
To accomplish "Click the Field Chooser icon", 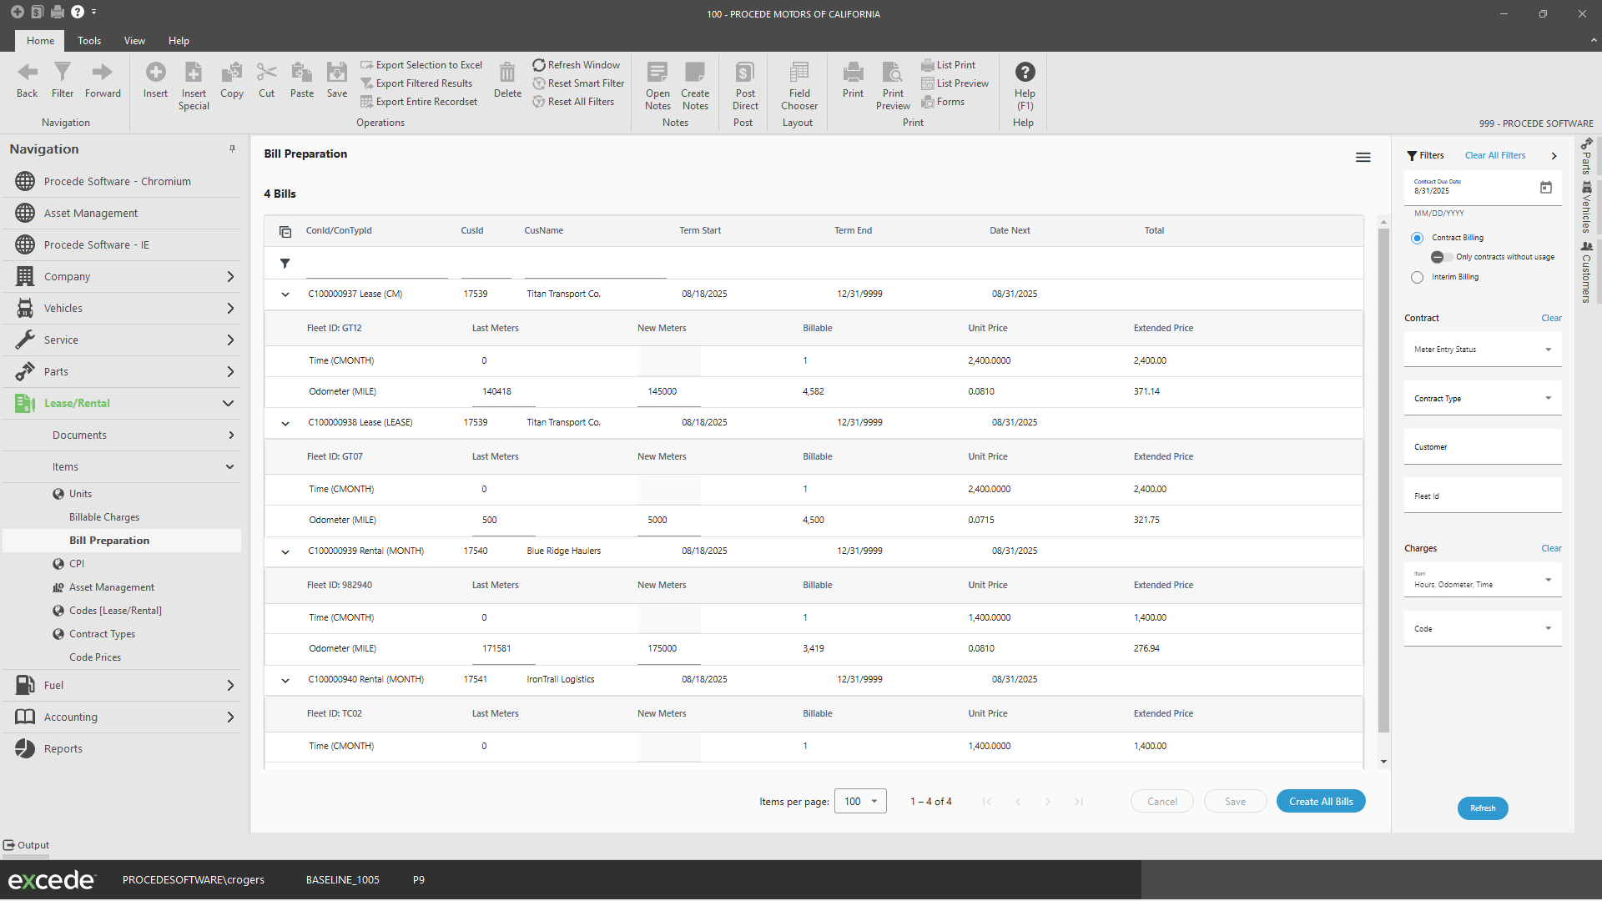I will (798, 73).
